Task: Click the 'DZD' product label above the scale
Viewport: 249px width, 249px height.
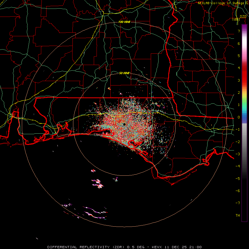Action: 243,17
